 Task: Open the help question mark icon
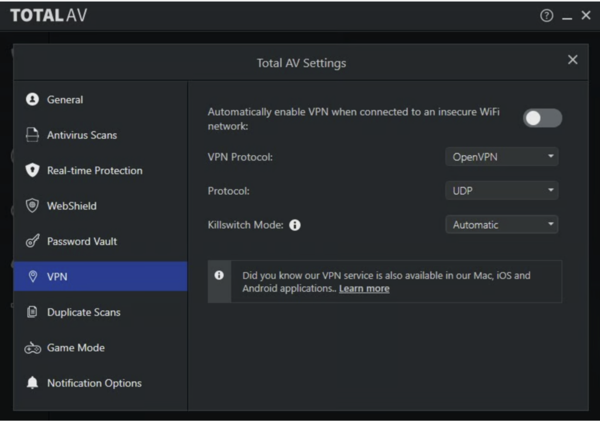pyautogui.click(x=547, y=16)
